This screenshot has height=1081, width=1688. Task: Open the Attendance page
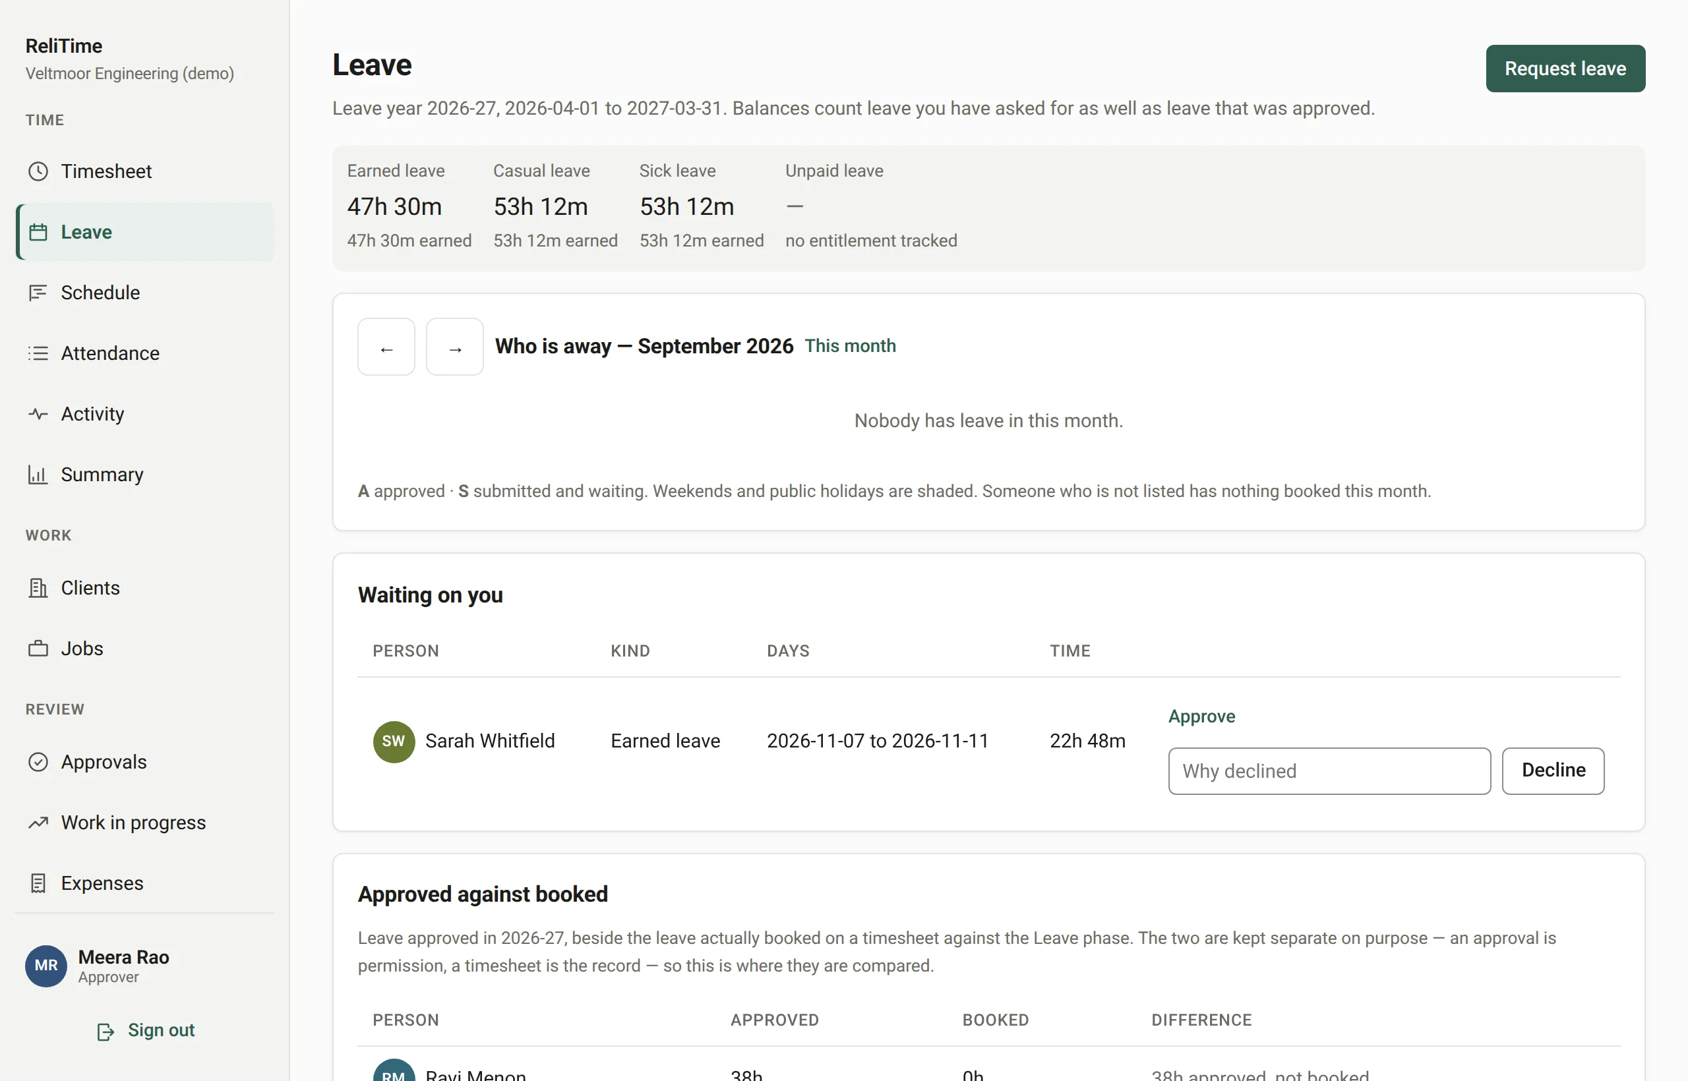pyautogui.click(x=144, y=353)
